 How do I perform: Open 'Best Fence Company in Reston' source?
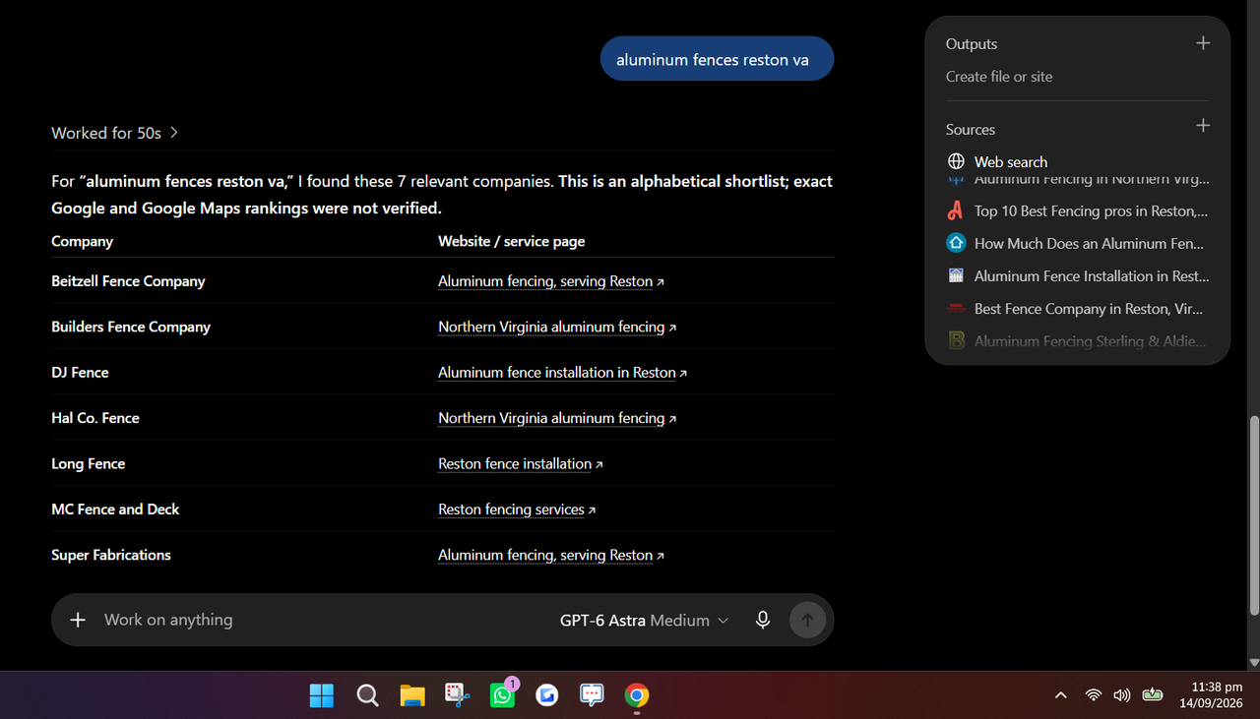[x=1077, y=309]
